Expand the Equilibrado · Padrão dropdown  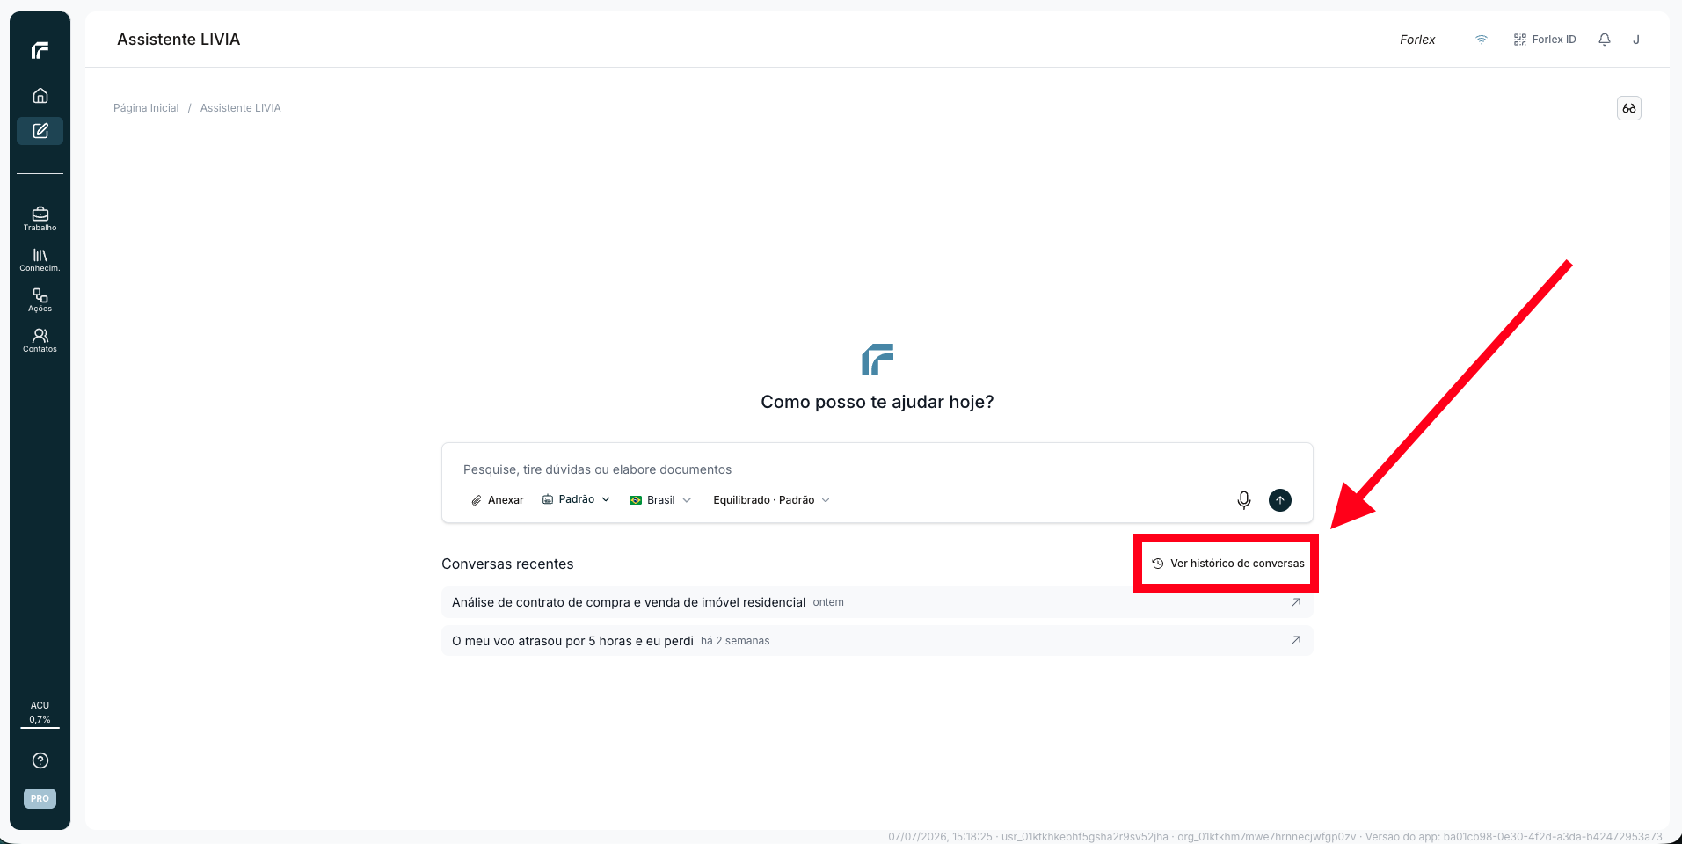(x=771, y=500)
